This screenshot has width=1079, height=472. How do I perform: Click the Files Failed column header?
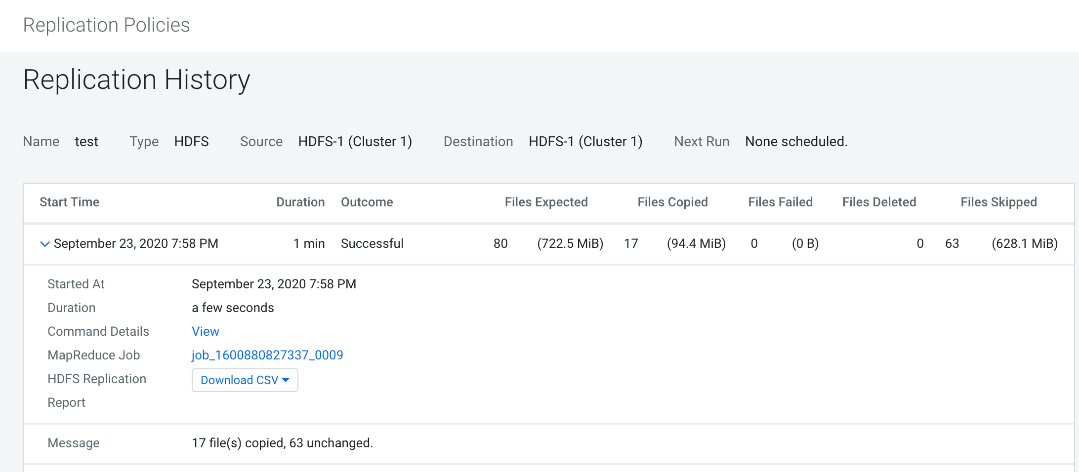pos(780,202)
